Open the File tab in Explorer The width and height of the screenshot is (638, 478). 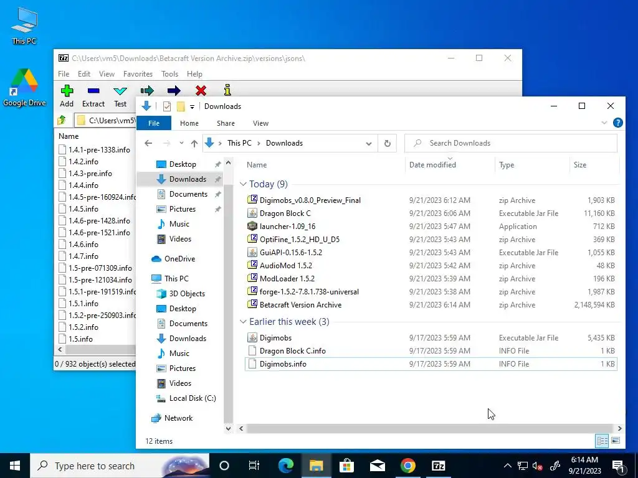coord(154,123)
